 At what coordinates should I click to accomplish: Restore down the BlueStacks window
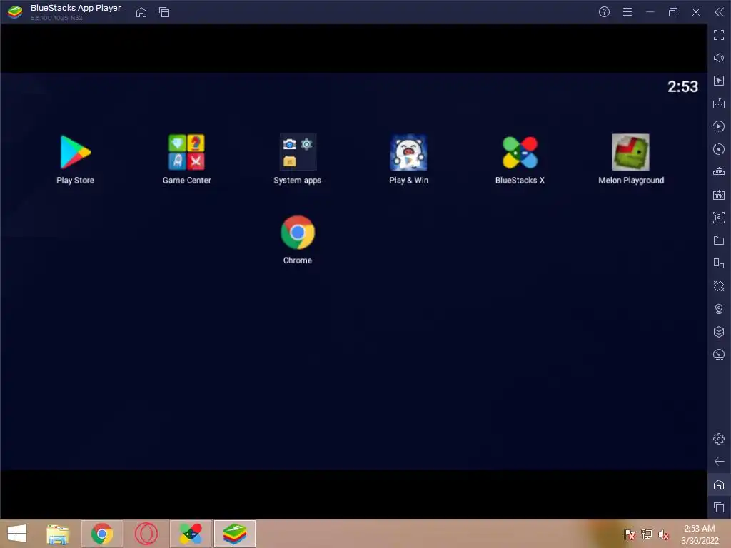(672, 12)
